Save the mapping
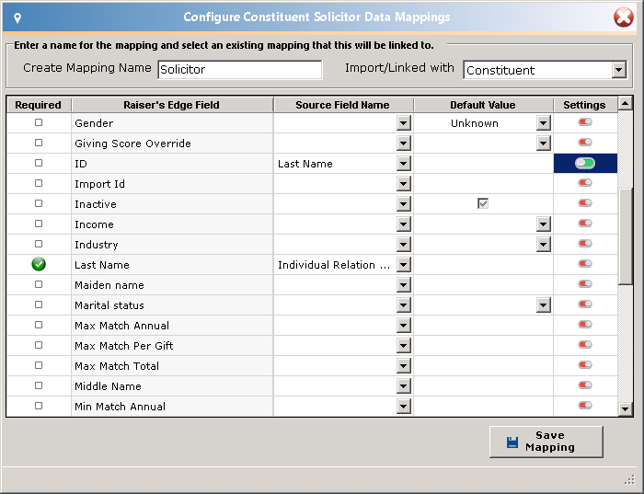Image resolution: width=644 pixels, height=494 pixels. [546, 442]
